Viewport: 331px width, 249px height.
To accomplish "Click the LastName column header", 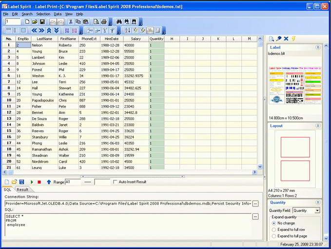I will tap(44, 39).
